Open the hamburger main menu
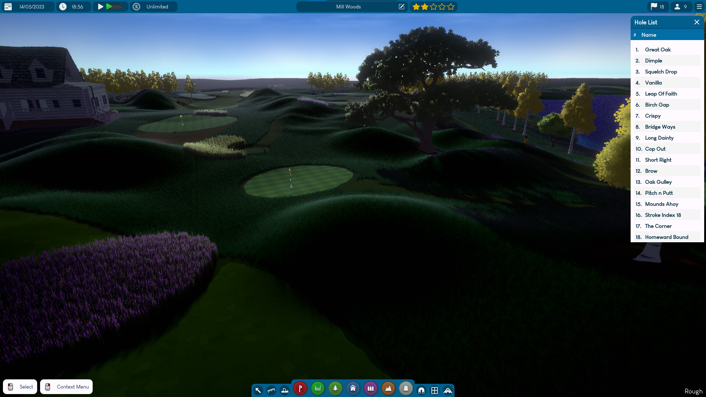The width and height of the screenshot is (706, 397). click(699, 7)
